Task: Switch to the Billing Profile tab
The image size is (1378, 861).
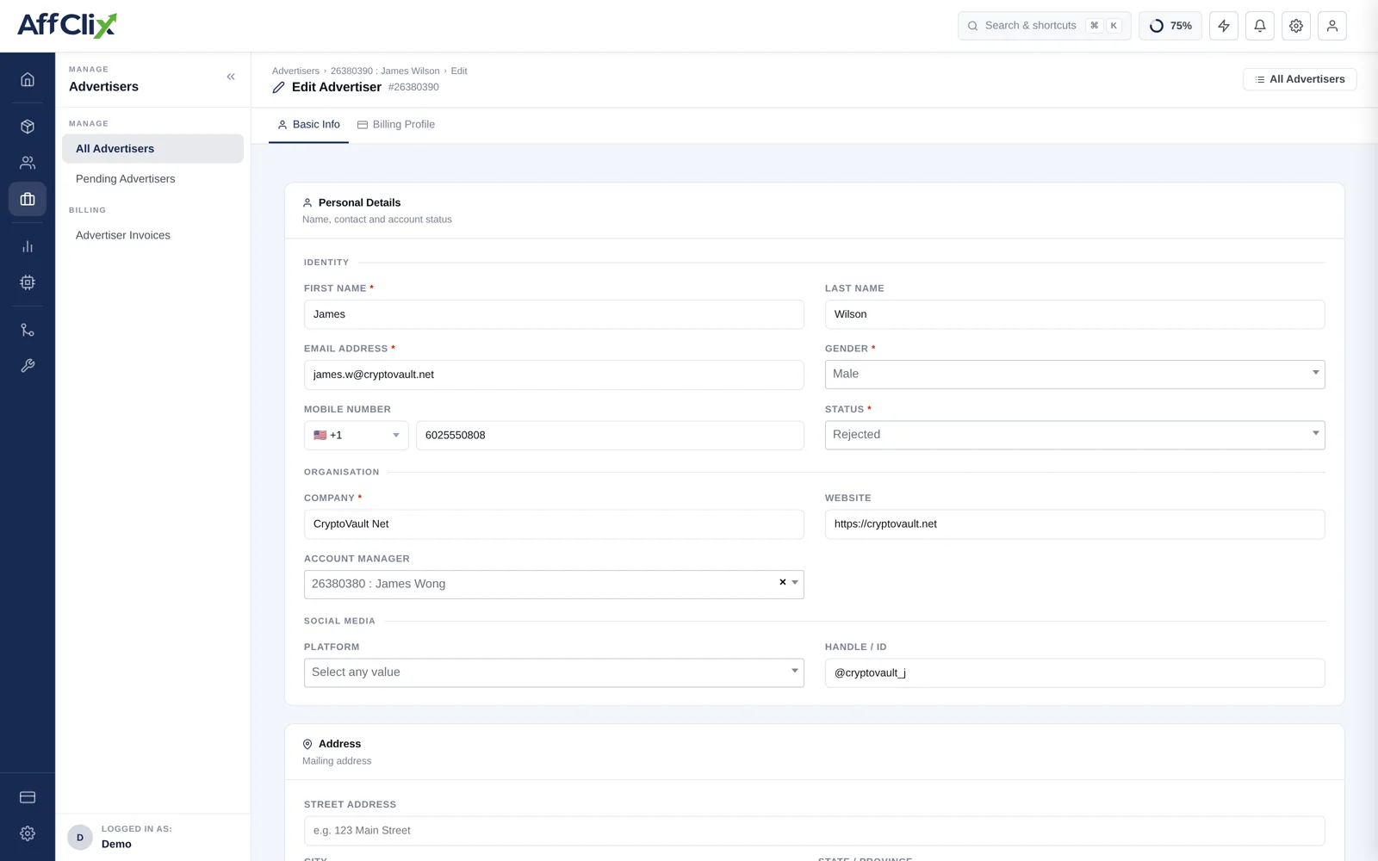Action: (x=396, y=125)
